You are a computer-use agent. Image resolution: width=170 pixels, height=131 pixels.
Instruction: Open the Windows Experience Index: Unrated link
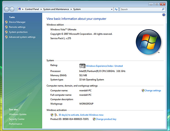[104, 66]
